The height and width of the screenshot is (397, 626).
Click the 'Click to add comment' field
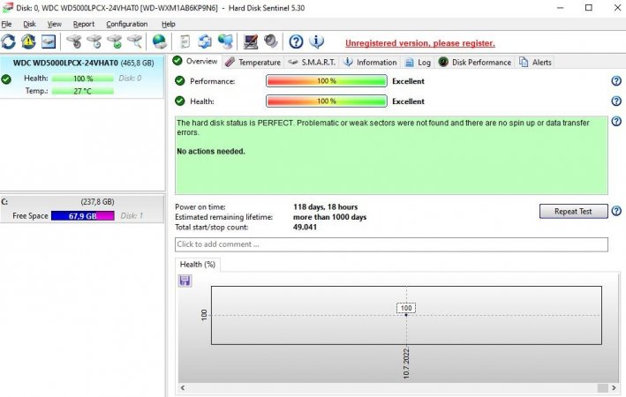(391, 244)
